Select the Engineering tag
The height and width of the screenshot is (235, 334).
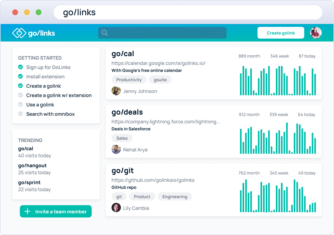tap(175, 196)
